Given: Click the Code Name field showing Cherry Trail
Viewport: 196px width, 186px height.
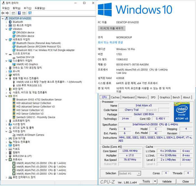Looking at the screenshot, I should pos(132,110).
